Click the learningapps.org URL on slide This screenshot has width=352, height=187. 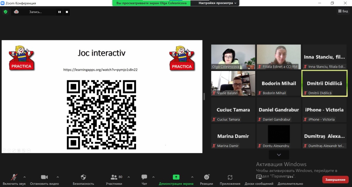click(x=101, y=70)
